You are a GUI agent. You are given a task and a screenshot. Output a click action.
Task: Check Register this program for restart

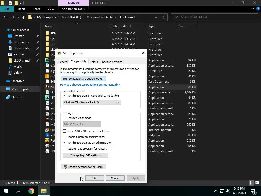click(64, 149)
